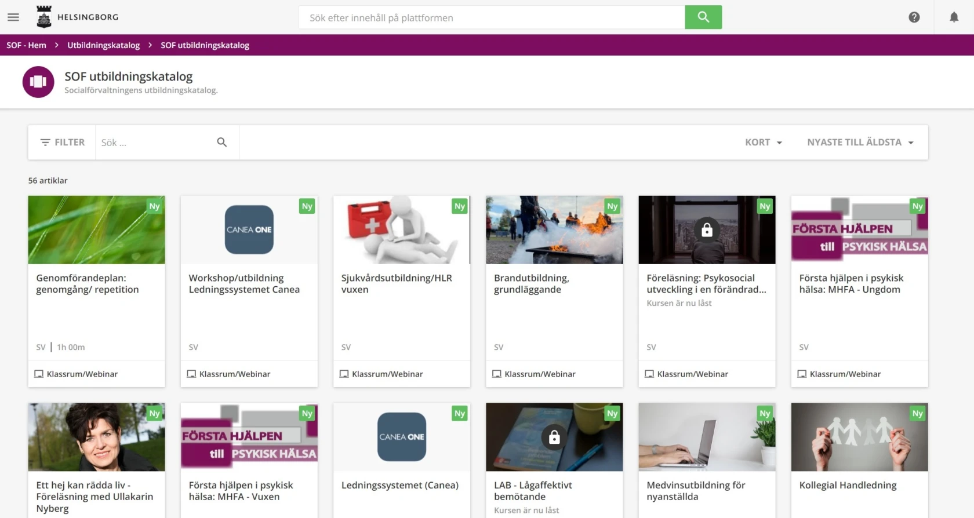Image resolution: width=974 pixels, height=518 pixels.
Task: Open the Canea One thumbnail for Workshop/utbildning
Action: click(x=249, y=229)
